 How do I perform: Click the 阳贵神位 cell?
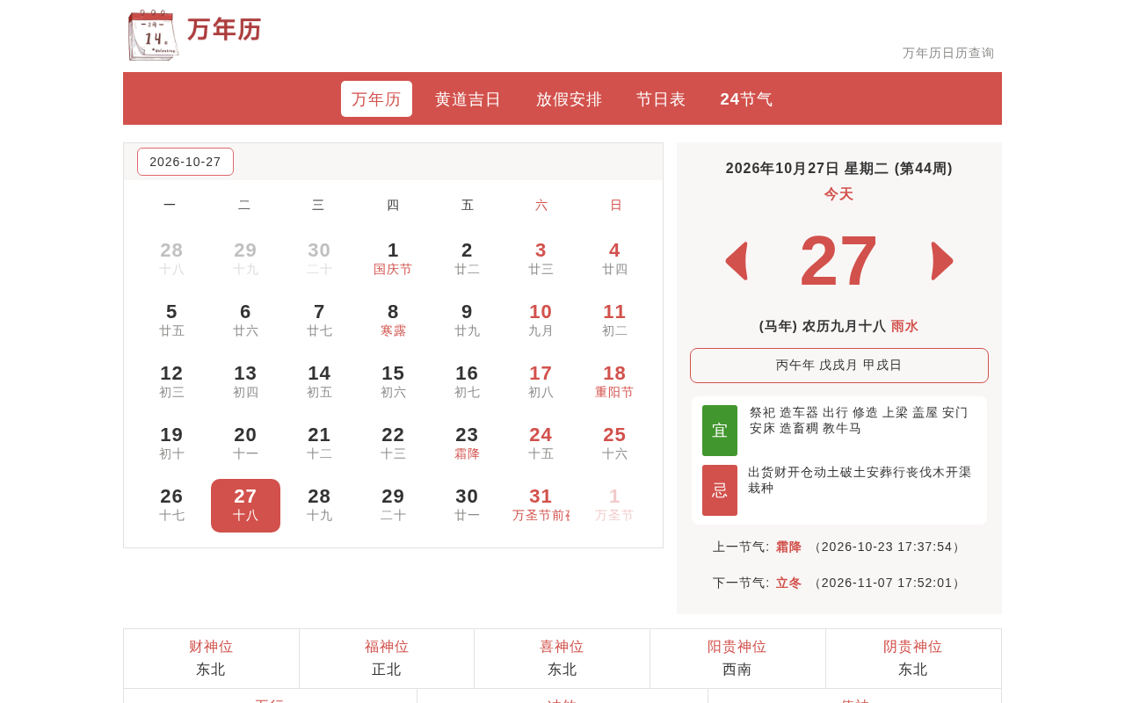(737, 658)
